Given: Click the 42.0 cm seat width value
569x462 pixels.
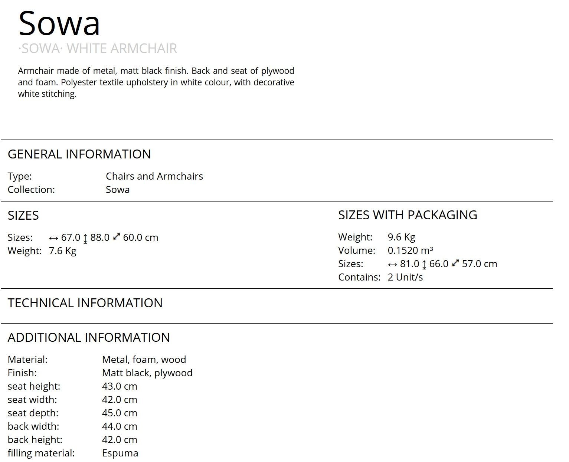Looking at the screenshot, I should click(120, 399).
